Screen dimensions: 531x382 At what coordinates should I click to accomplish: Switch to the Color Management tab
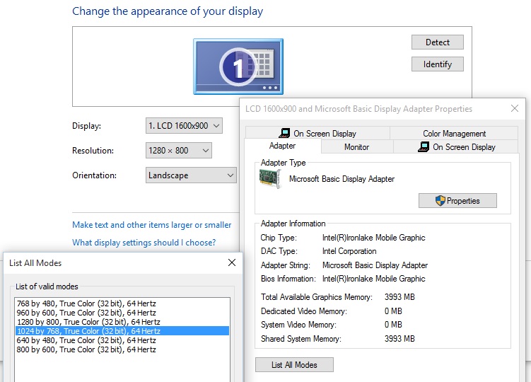[454, 134]
